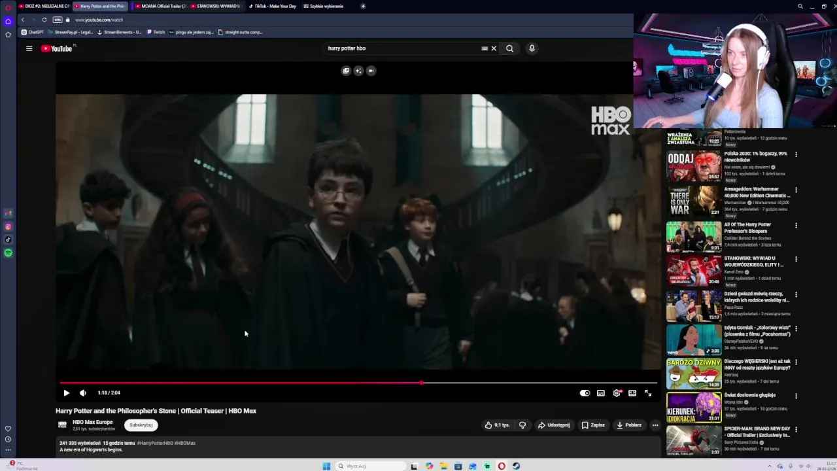Viewport: 837px width, 471px height.
Task: Open the Instagram icon in Opera sidebar
Action: tap(8, 227)
